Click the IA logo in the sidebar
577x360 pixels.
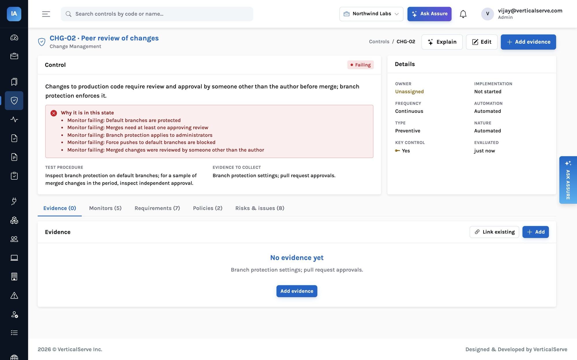[x=14, y=14]
